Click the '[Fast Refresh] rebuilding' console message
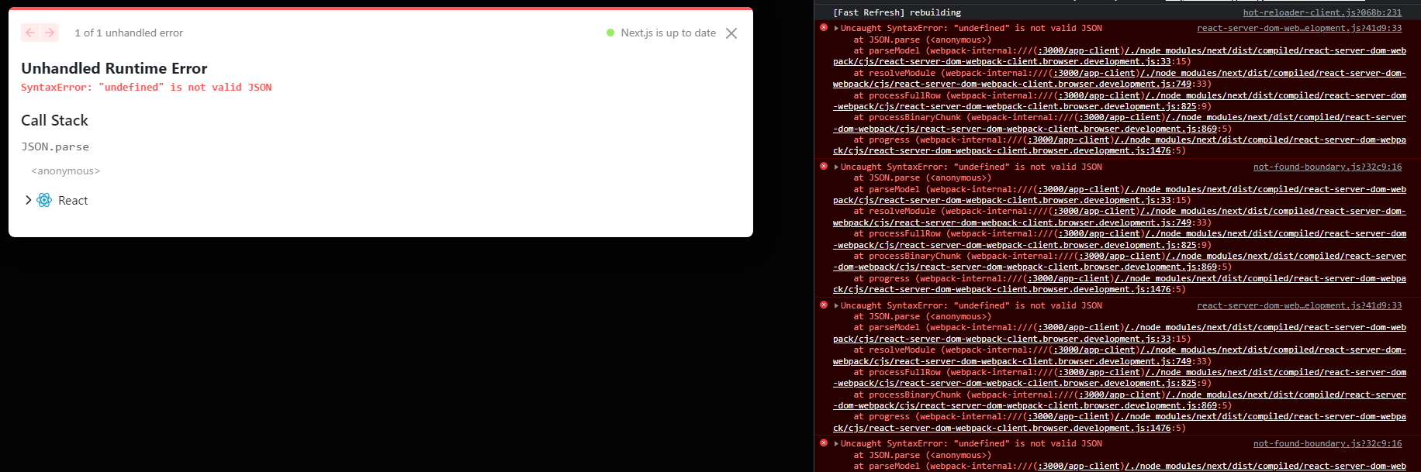The width and height of the screenshot is (1421, 472). pos(897,12)
